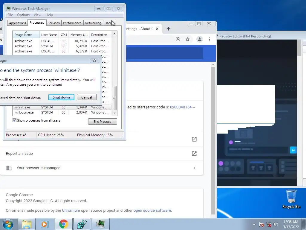Image resolution: width=306 pixels, height=230 pixels.
Task: Click the building icon beside Your browser is managed
Action: pos(9,168)
